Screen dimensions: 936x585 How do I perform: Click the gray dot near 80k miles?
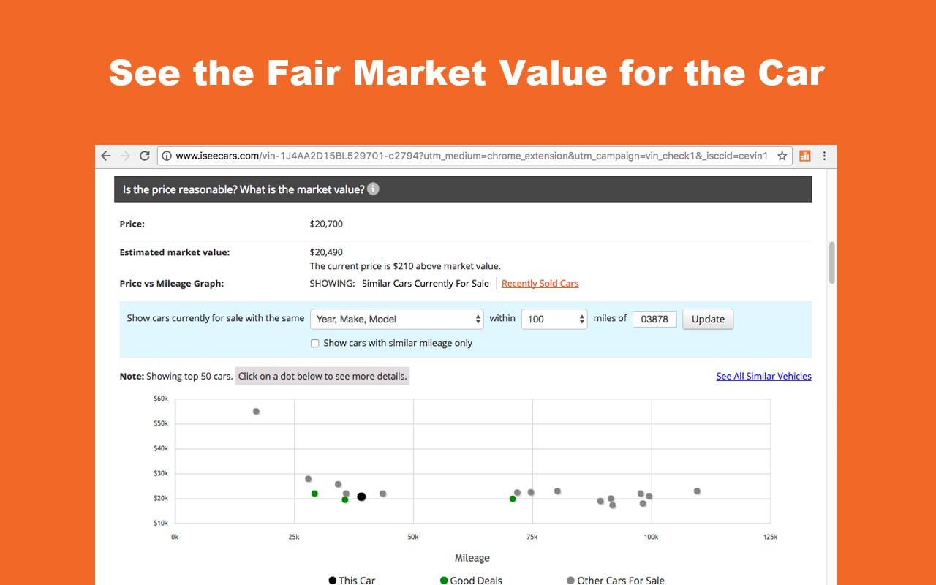pyautogui.click(x=557, y=491)
